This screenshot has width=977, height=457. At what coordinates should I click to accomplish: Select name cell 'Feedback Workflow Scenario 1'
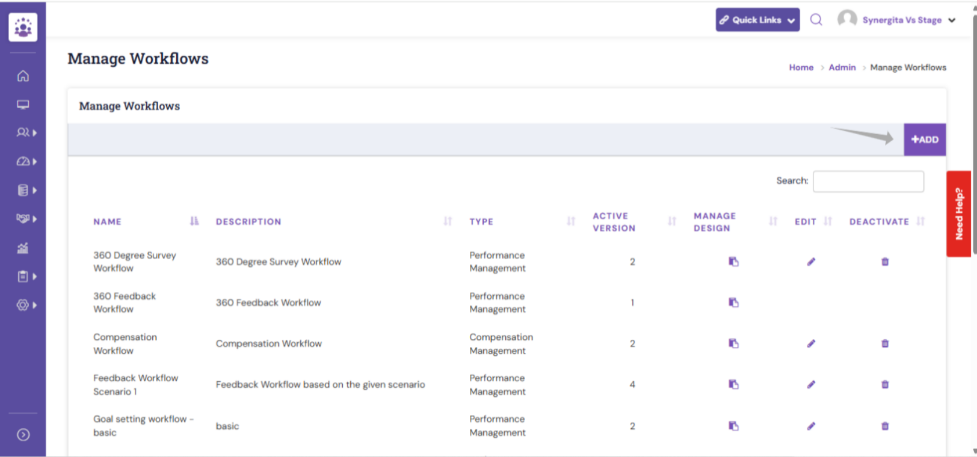(135, 385)
